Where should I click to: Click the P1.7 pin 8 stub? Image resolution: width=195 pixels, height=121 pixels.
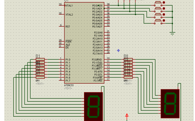click(x=61, y=80)
